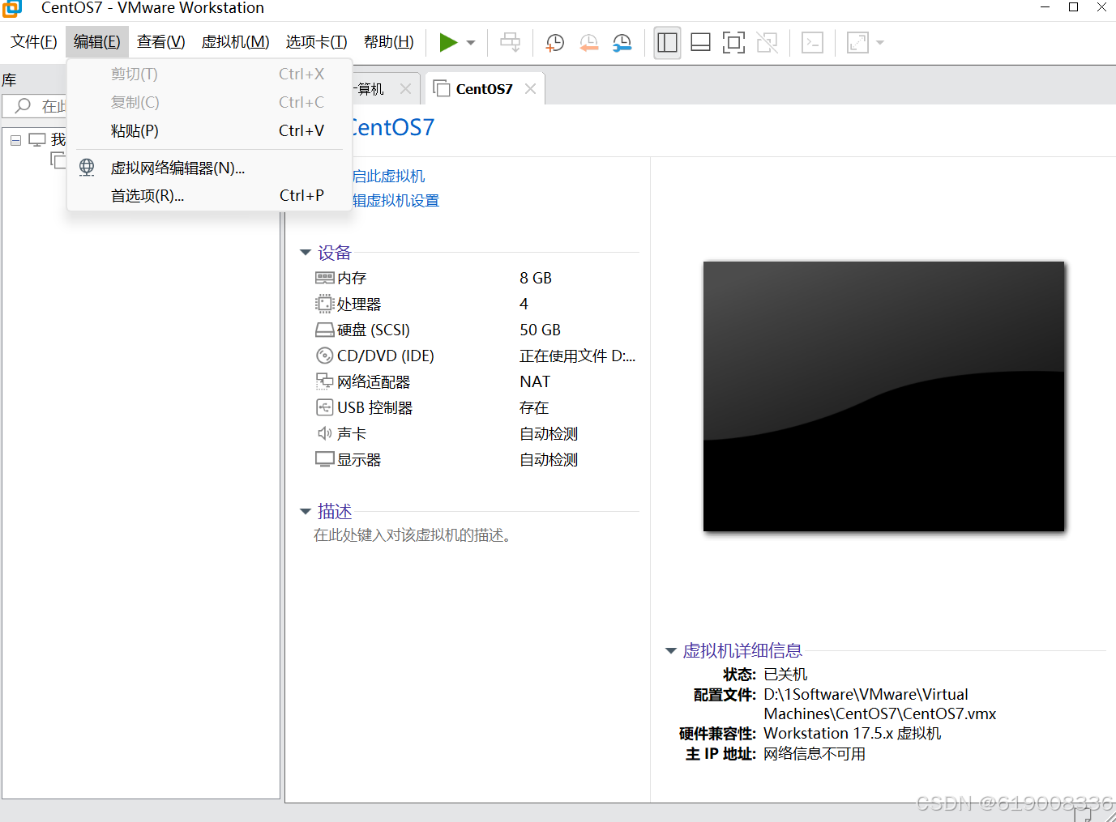This screenshot has height=822, width=1116.
Task: Open 虚拟网络编辑器(N)... from the menu
Action: 210,168
